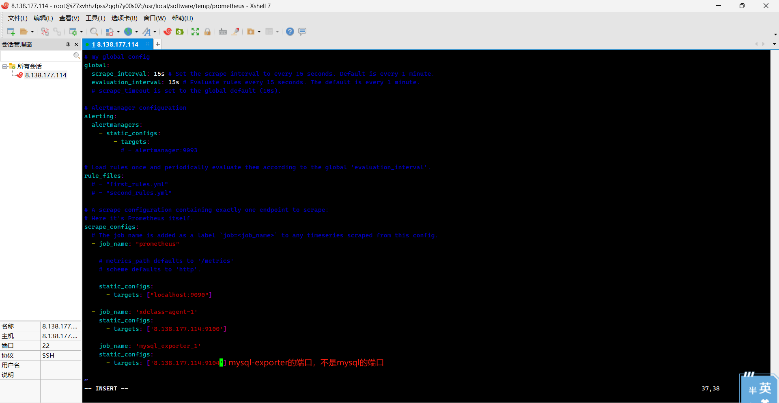Expand toolbar overflow options arrow
779x403 pixels.
coord(775,35)
